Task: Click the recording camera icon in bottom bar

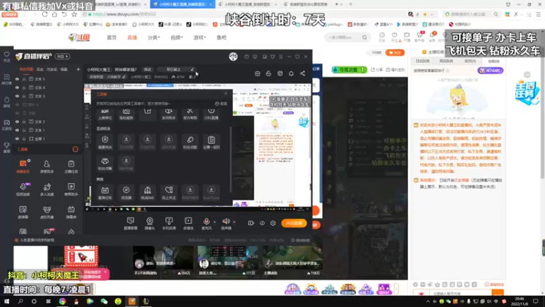Action: (251, 223)
